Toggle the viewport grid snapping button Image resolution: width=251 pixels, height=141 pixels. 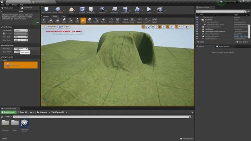(x=160, y=27)
